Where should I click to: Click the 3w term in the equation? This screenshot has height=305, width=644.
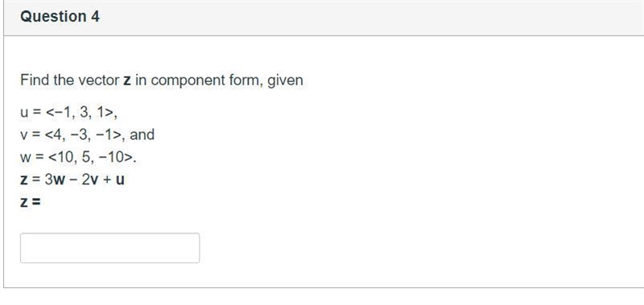[55, 179]
